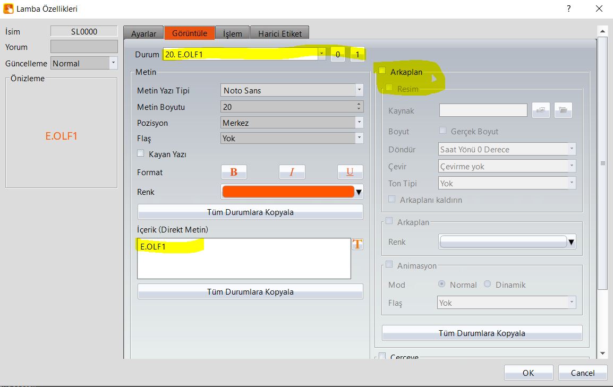
Task: Open text editor T icon beside content box
Action: pyautogui.click(x=357, y=244)
